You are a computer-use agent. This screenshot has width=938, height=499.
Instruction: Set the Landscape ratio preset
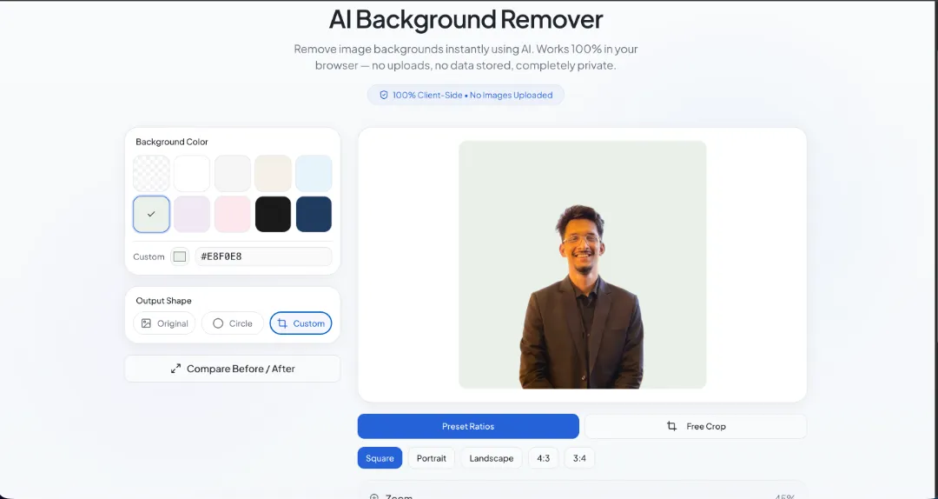tap(492, 458)
